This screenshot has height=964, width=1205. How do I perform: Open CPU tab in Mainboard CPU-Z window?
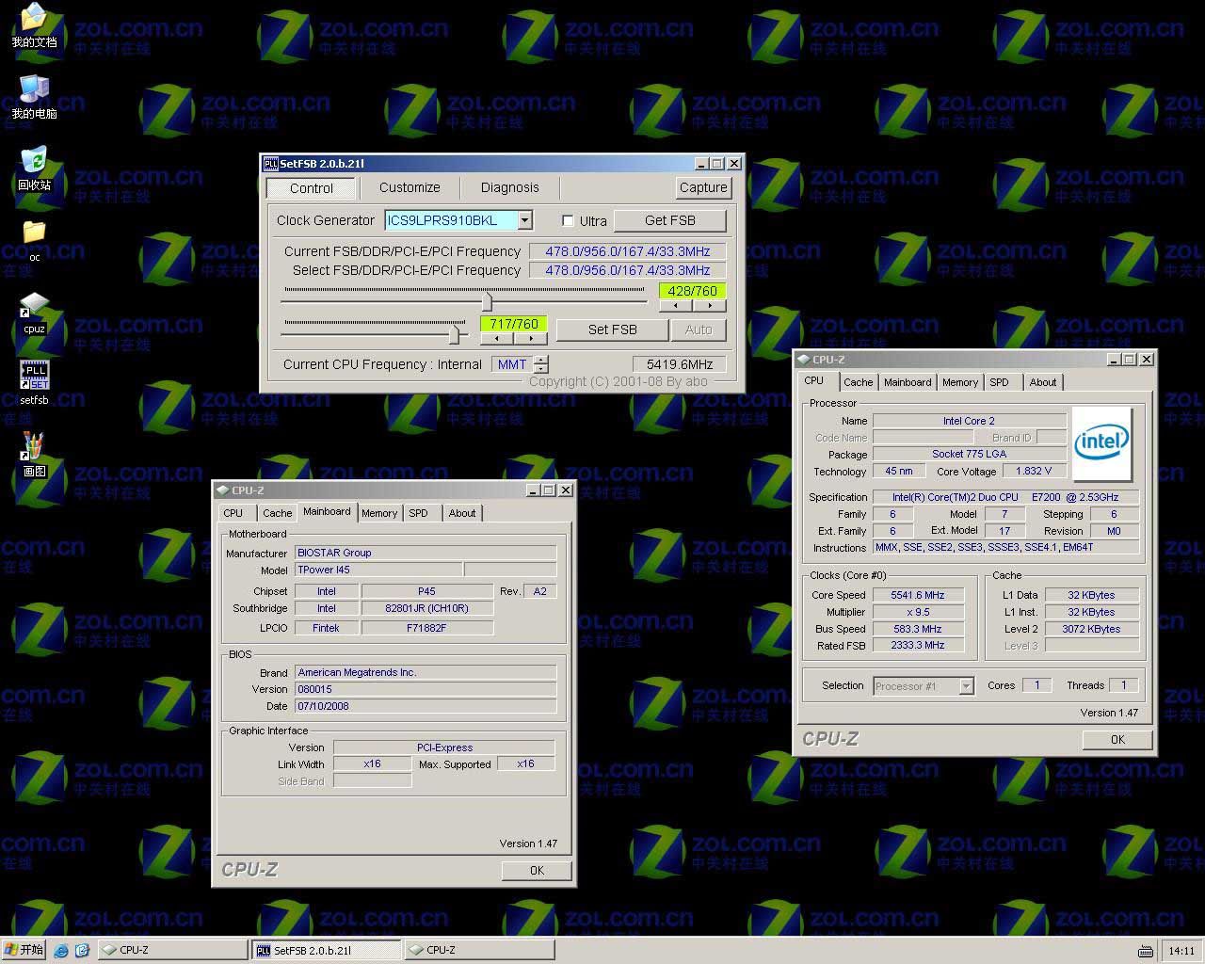[x=233, y=513]
